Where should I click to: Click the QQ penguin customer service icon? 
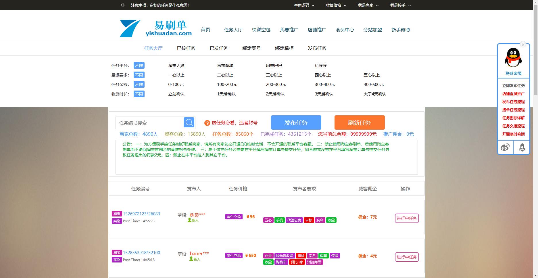pyautogui.click(x=513, y=57)
